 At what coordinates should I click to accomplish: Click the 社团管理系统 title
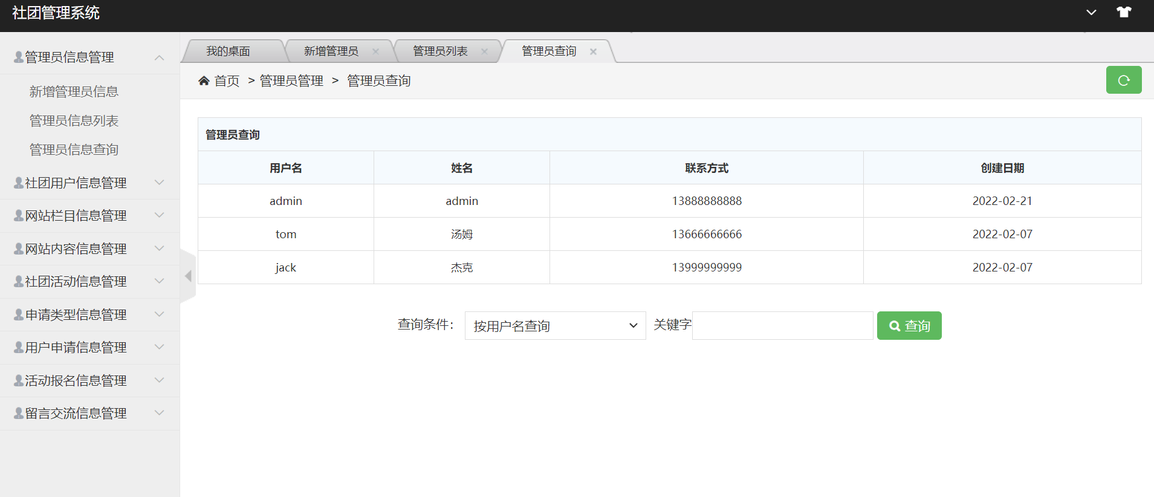pos(56,13)
